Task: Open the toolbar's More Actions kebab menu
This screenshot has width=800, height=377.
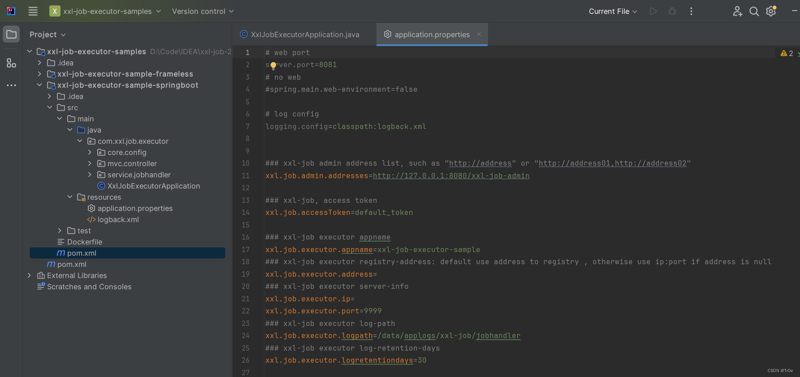Action: coord(691,11)
